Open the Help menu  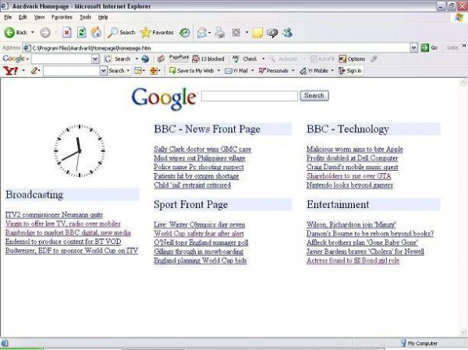coord(103,17)
